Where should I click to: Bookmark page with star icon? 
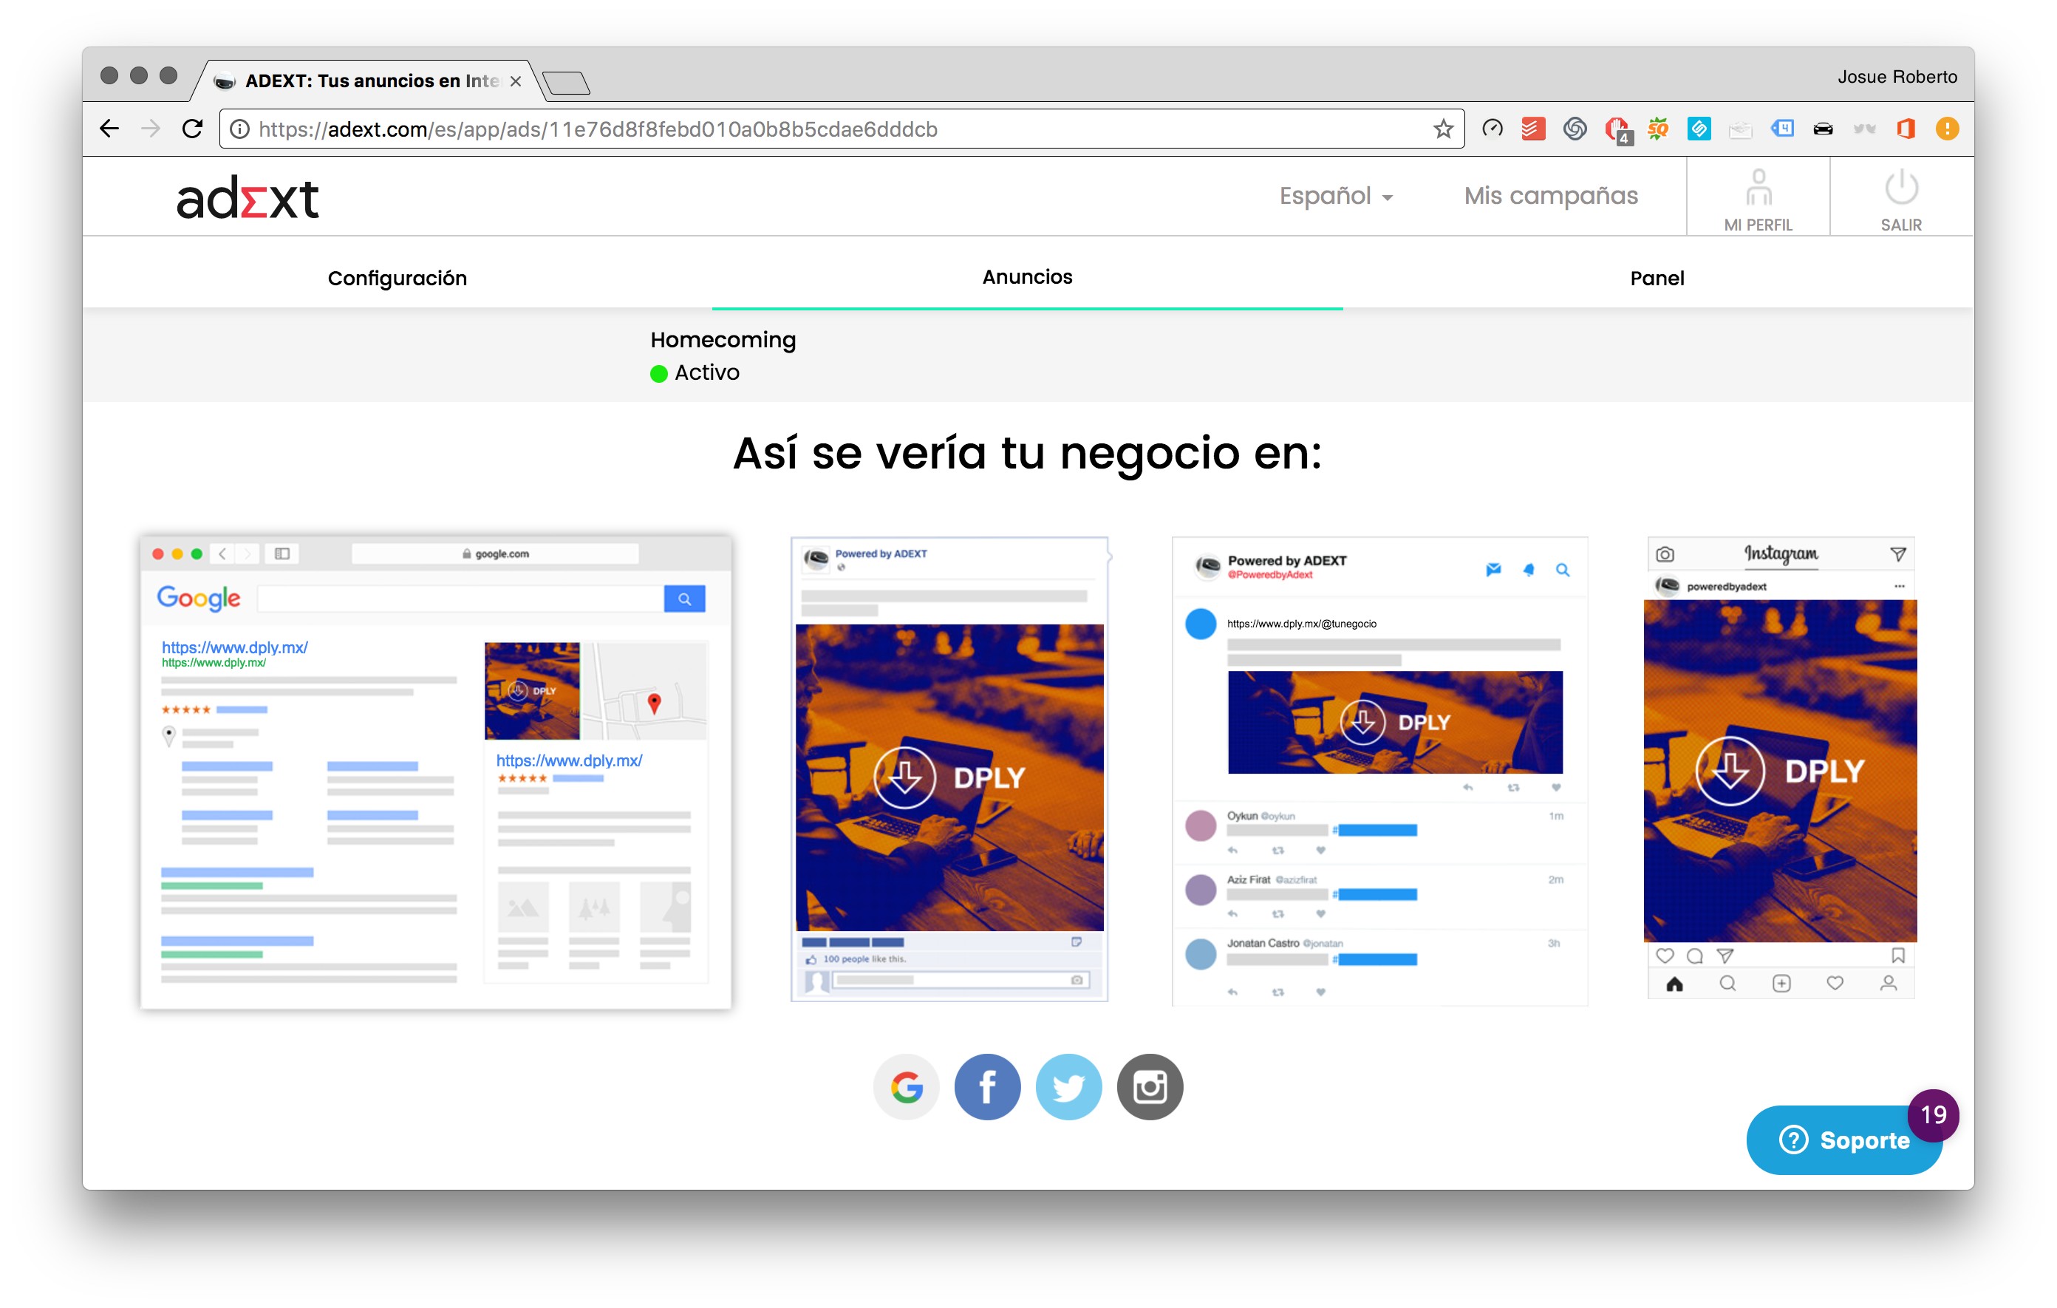pyautogui.click(x=1443, y=129)
